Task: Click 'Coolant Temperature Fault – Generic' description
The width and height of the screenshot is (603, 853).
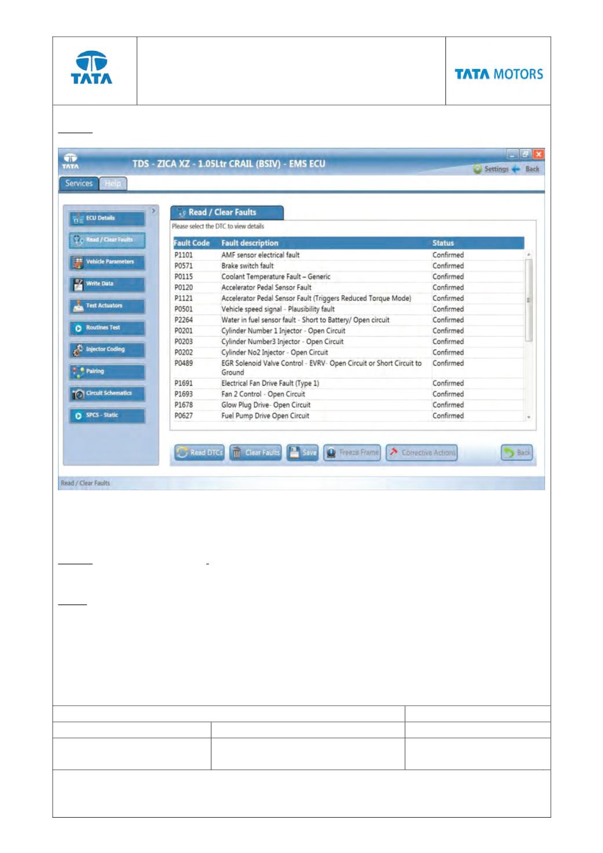Action: coord(276,277)
